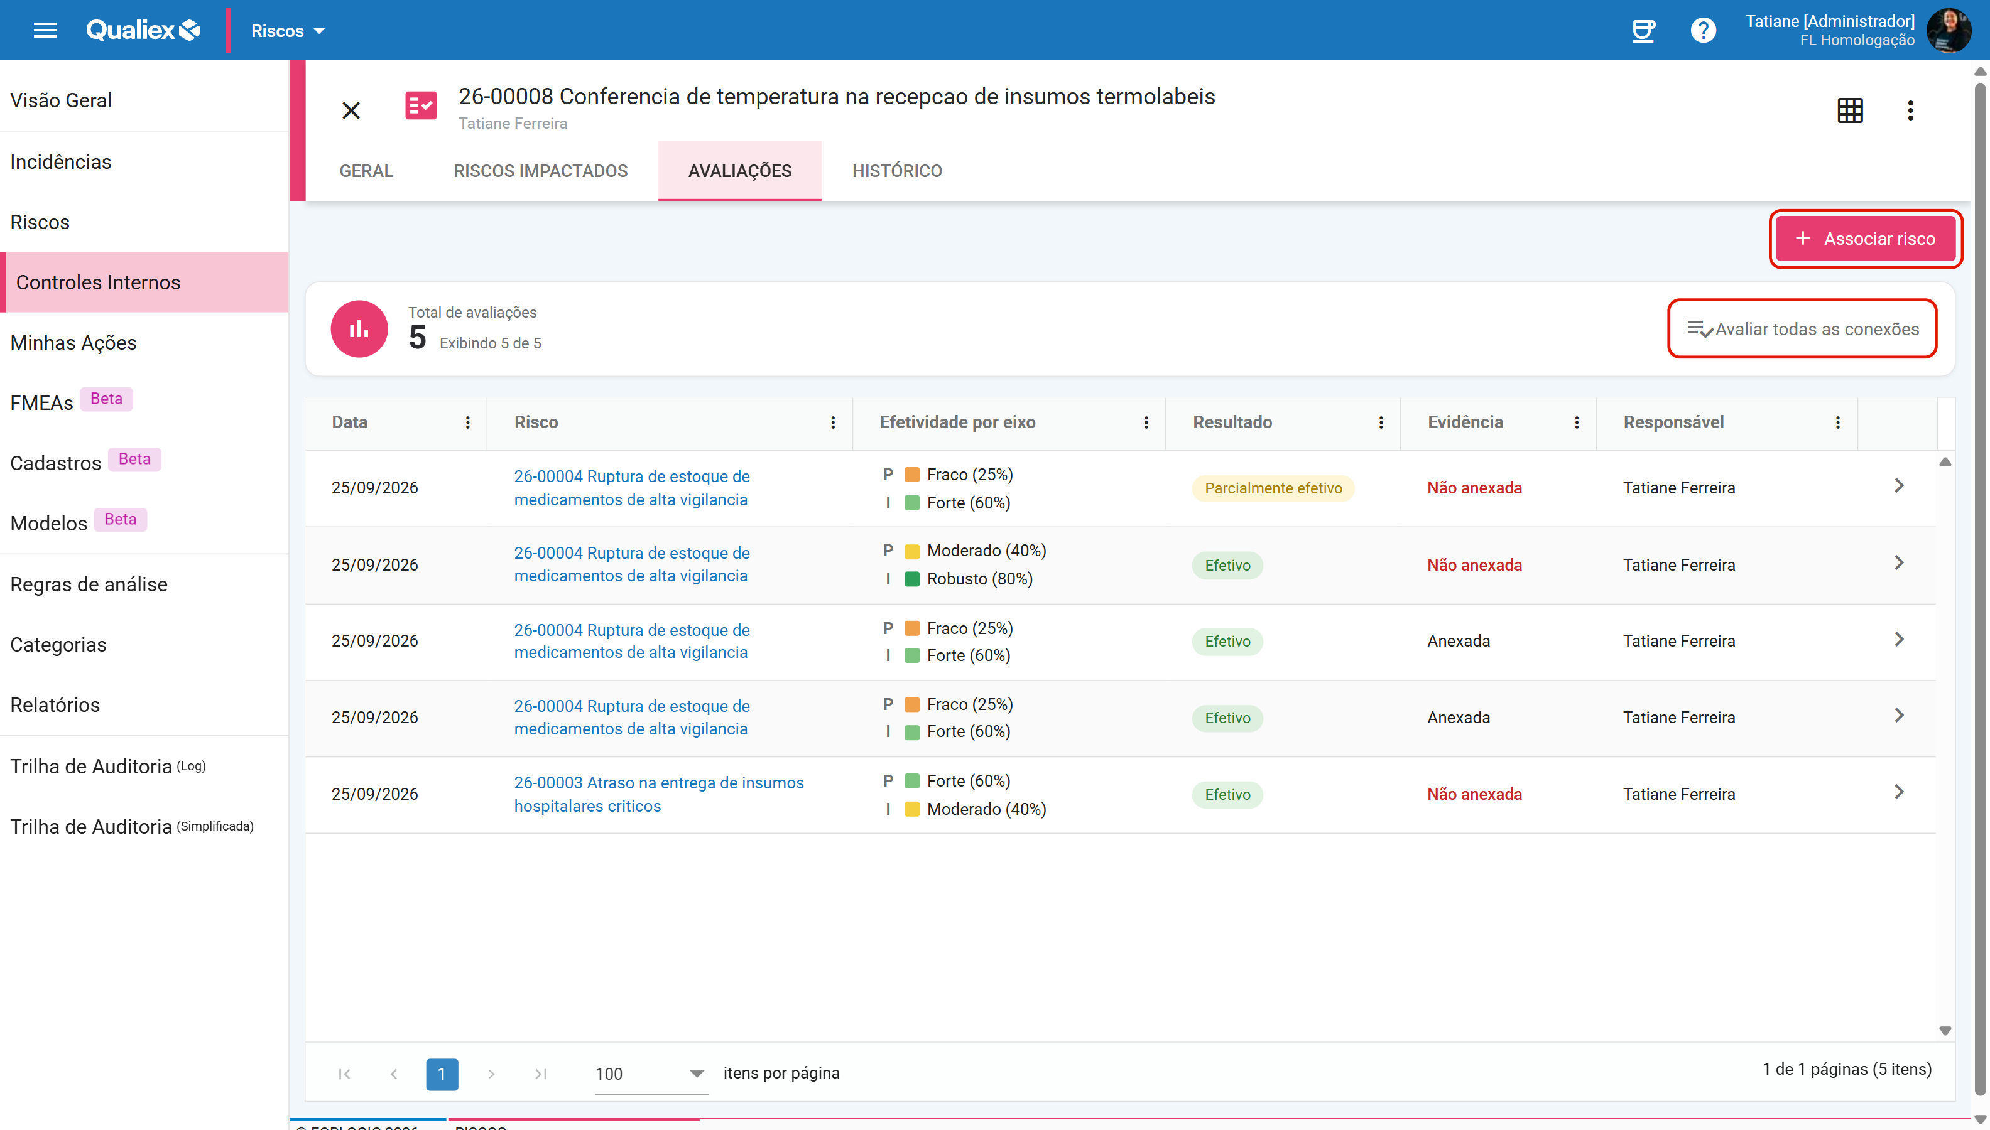Open the three-dot more options menu in header

tap(1910, 110)
